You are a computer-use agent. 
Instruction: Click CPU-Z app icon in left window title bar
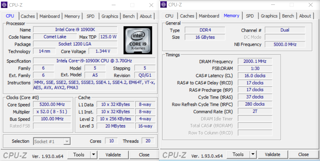pyautogui.click(x=4, y=5)
